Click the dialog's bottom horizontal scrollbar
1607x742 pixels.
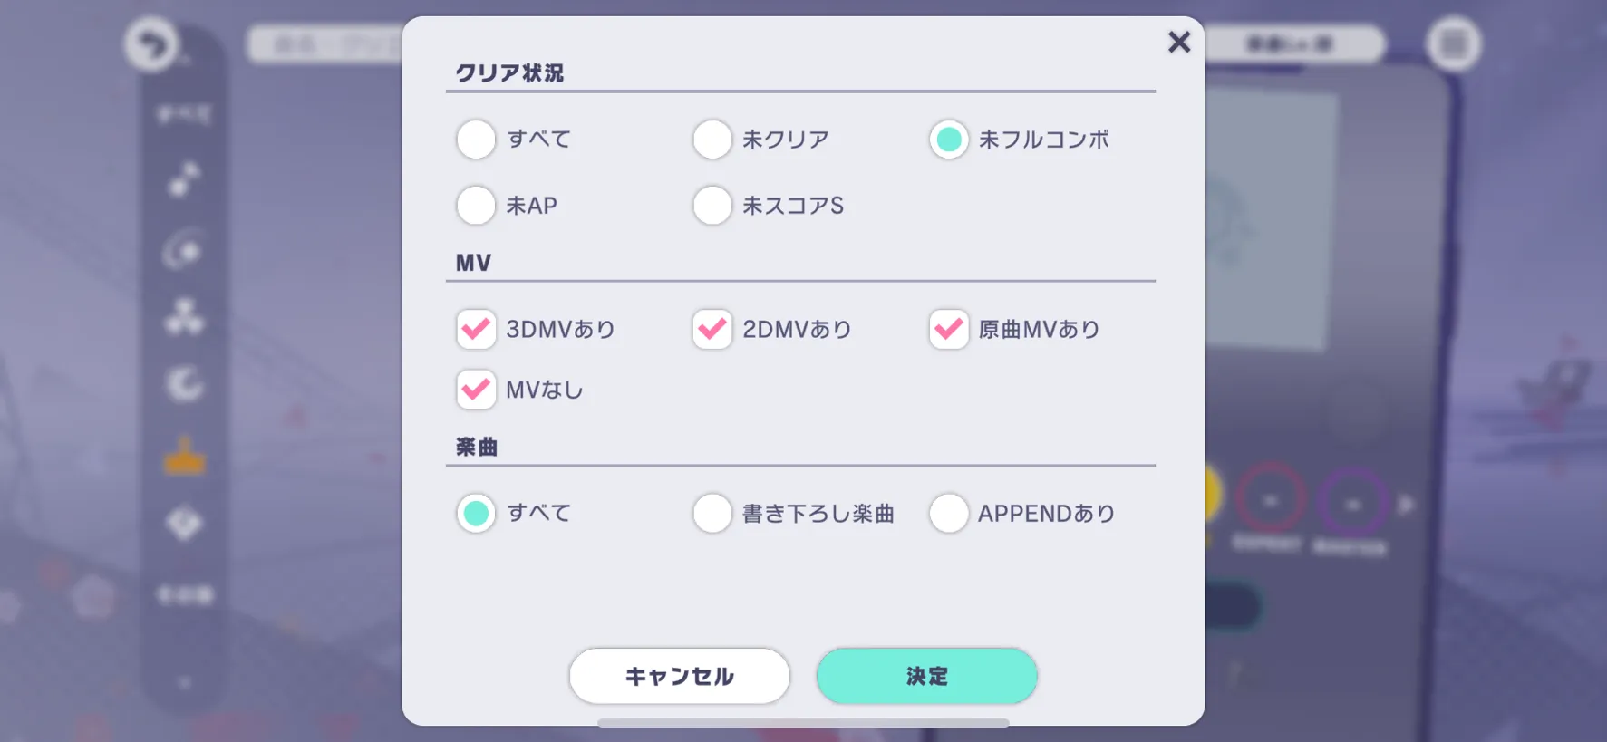click(x=803, y=723)
